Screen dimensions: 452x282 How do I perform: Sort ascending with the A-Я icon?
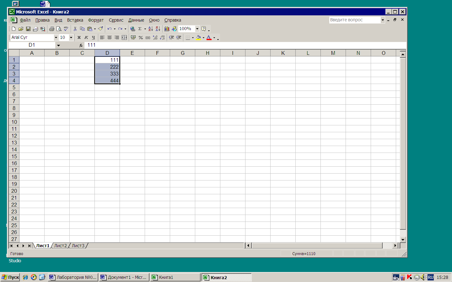point(151,29)
